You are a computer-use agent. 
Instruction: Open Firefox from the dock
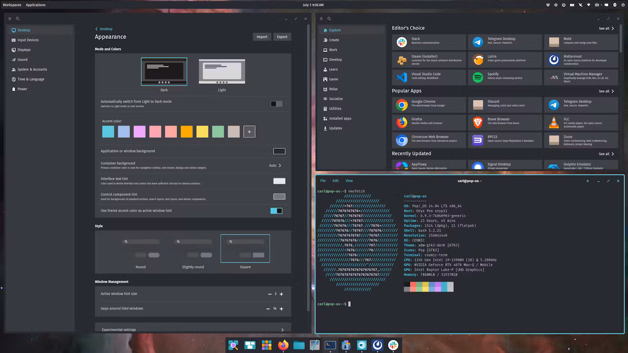[283, 345]
